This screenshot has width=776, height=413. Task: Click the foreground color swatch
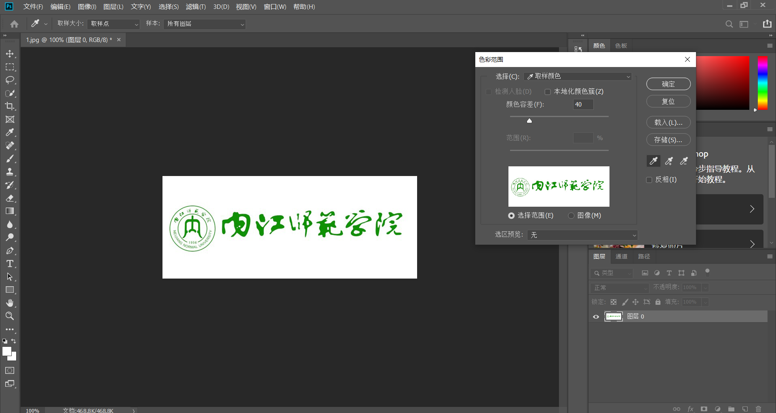tap(6, 351)
